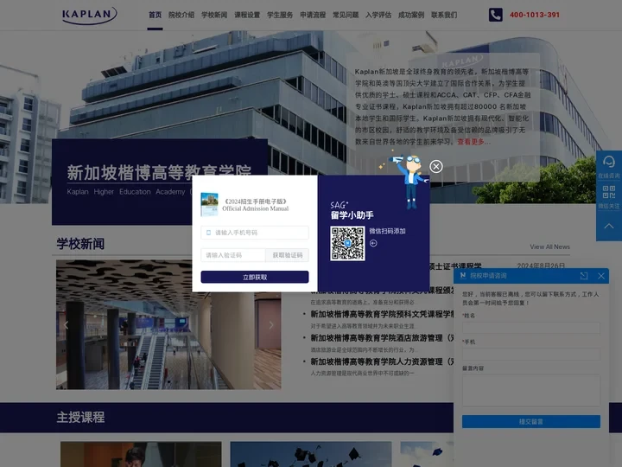This screenshot has height=467, width=622.
Task: Click the 请输入手机号码 input field
Action: point(255,233)
